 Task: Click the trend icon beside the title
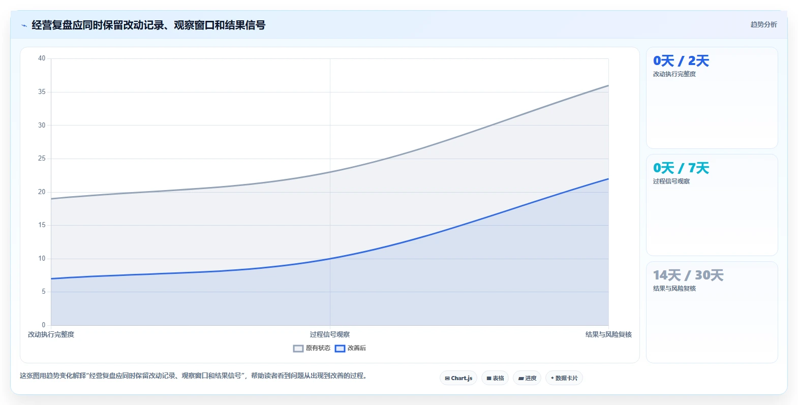point(24,25)
